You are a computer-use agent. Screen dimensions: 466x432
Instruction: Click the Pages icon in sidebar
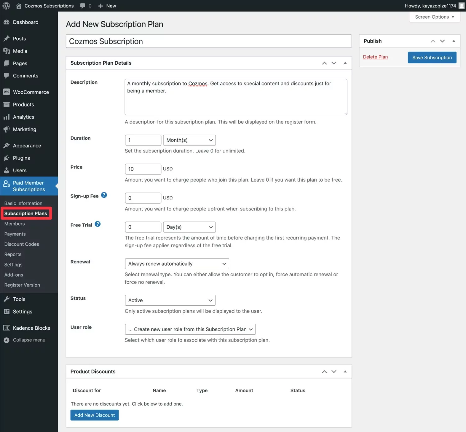7,63
